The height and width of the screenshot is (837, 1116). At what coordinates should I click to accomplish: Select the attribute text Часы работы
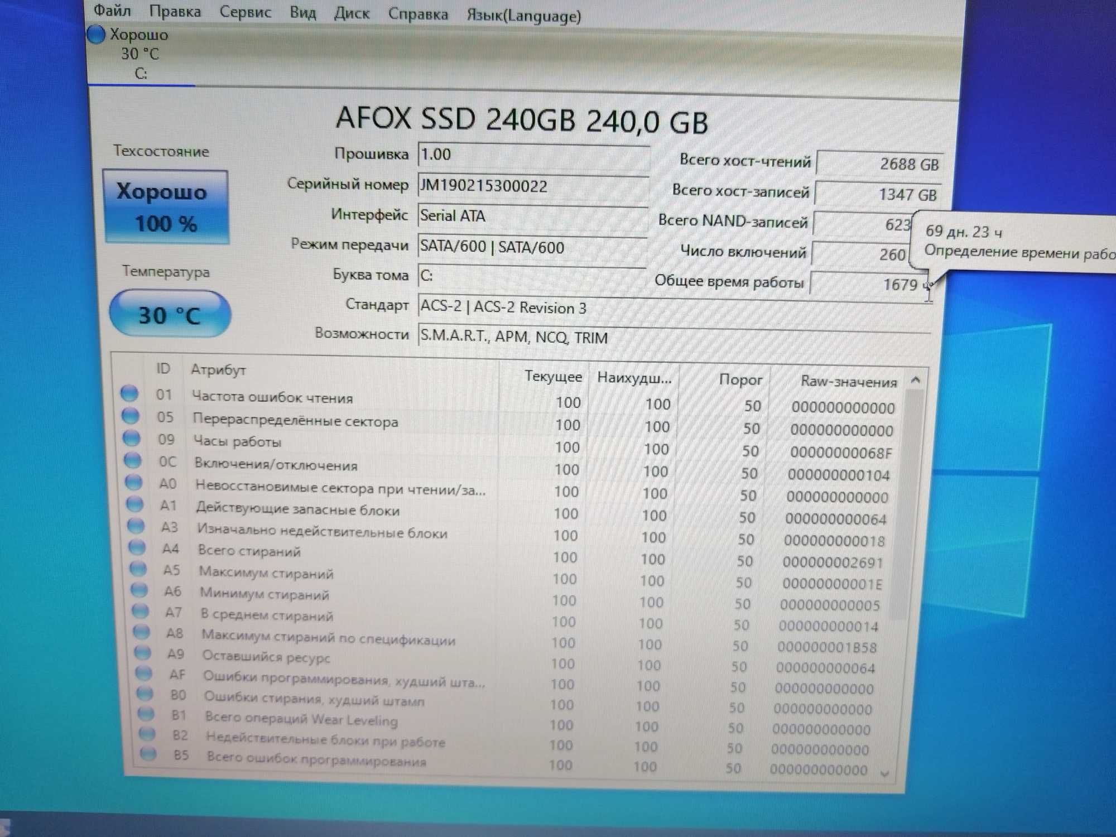click(237, 441)
